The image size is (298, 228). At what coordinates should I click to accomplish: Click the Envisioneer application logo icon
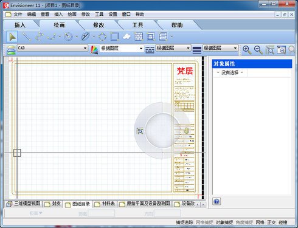[6, 5]
